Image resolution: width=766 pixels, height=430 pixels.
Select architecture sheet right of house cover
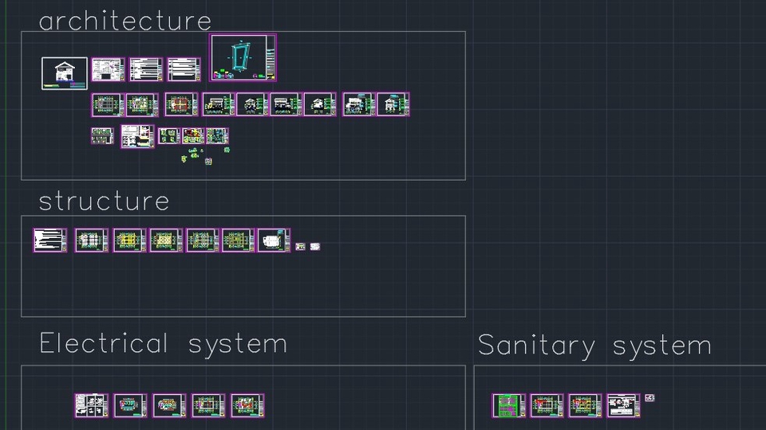coord(108,70)
